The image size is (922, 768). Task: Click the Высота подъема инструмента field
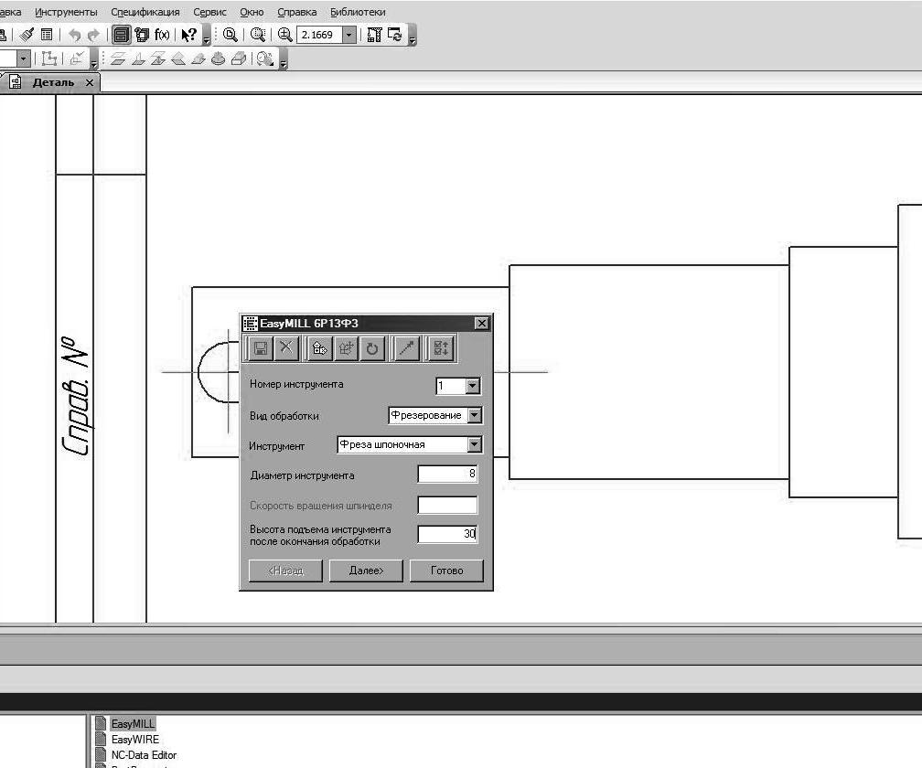pyautogui.click(x=447, y=534)
